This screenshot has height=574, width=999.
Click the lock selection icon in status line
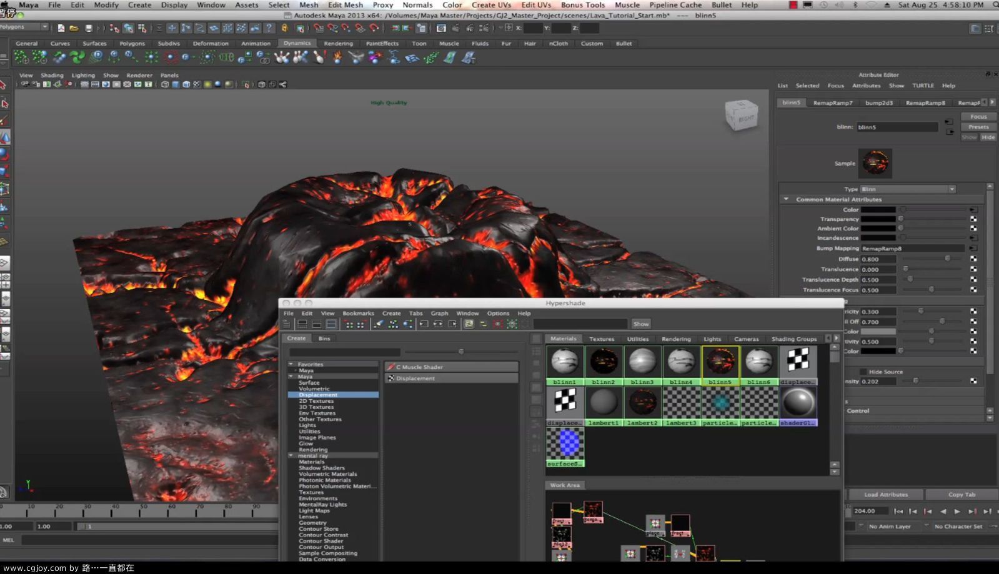point(285,28)
